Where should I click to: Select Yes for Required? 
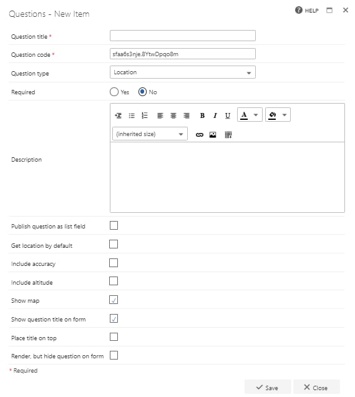click(114, 92)
